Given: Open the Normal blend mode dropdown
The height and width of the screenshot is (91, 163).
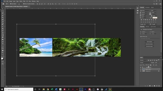Looking at the screenshot, I should coord(145,63).
